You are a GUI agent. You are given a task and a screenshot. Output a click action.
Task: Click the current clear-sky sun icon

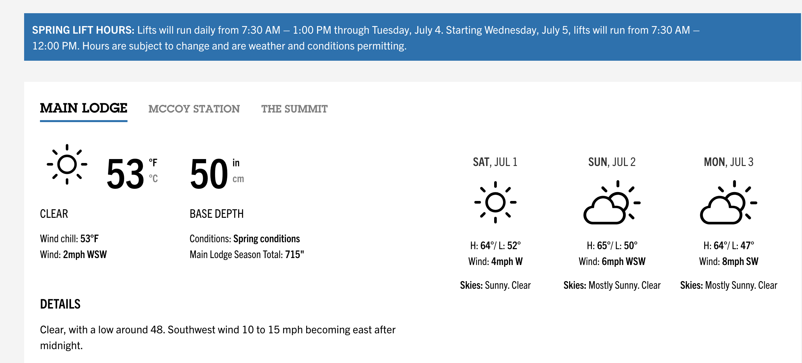67,164
